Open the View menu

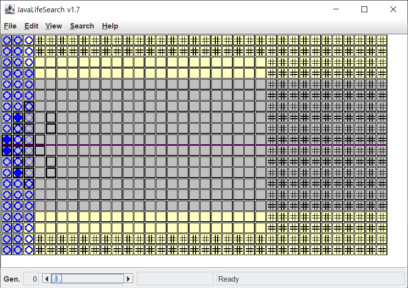[x=53, y=26]
